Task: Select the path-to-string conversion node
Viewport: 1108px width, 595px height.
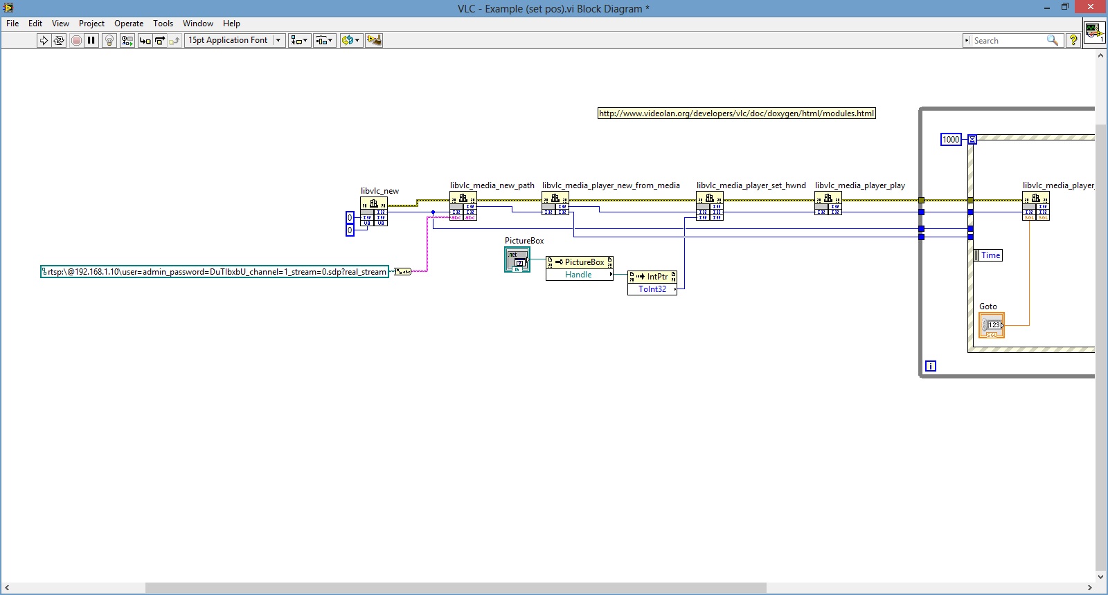Action: pos(402,272)
